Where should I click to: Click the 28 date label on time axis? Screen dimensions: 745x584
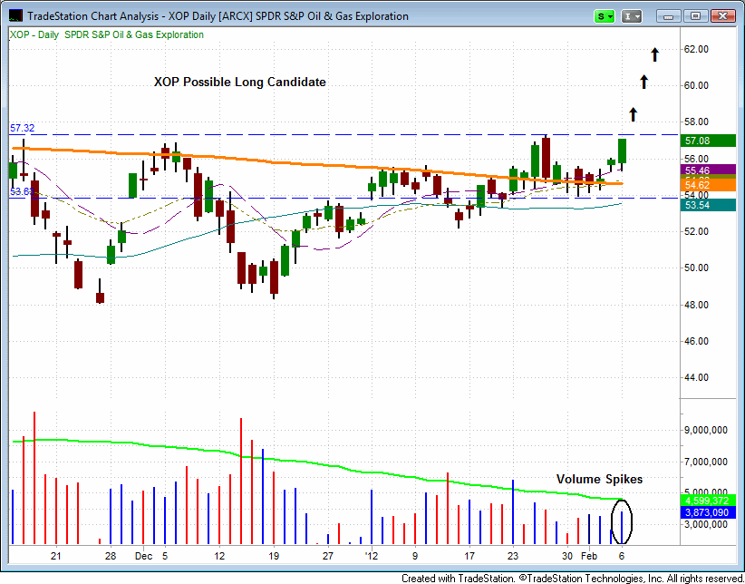[x=111, y=556]
